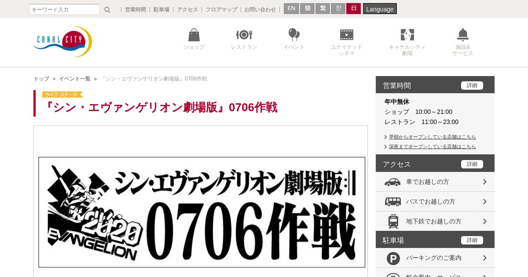Click shop hours 10:00～21:00 text
528x277 pixels.
point(434,112)
